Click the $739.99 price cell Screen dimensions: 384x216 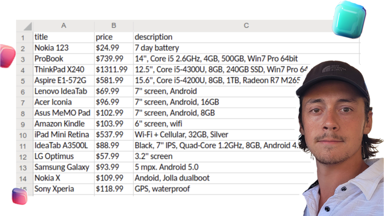coord(114,59)
